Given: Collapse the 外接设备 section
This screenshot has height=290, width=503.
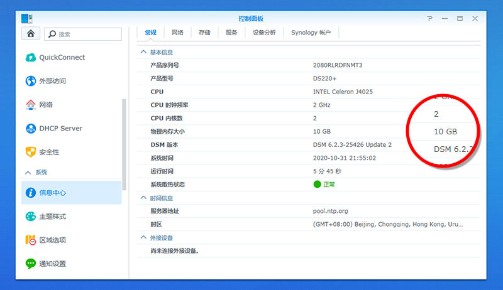Looking at the screenshot, I should pyautogui.click(x=144, y=238).
